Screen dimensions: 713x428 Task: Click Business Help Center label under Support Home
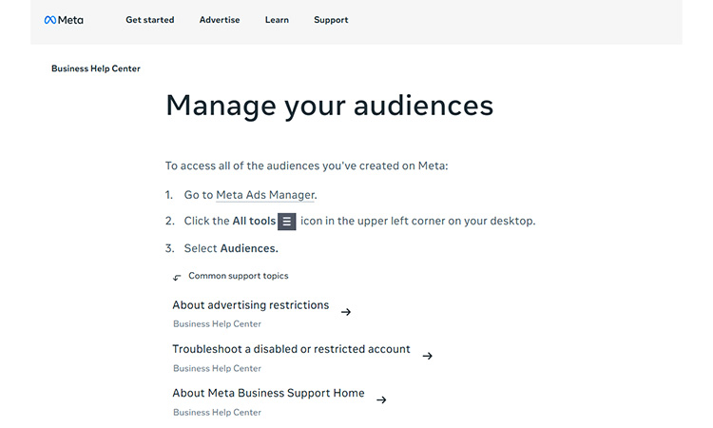[x=218, y=413]
